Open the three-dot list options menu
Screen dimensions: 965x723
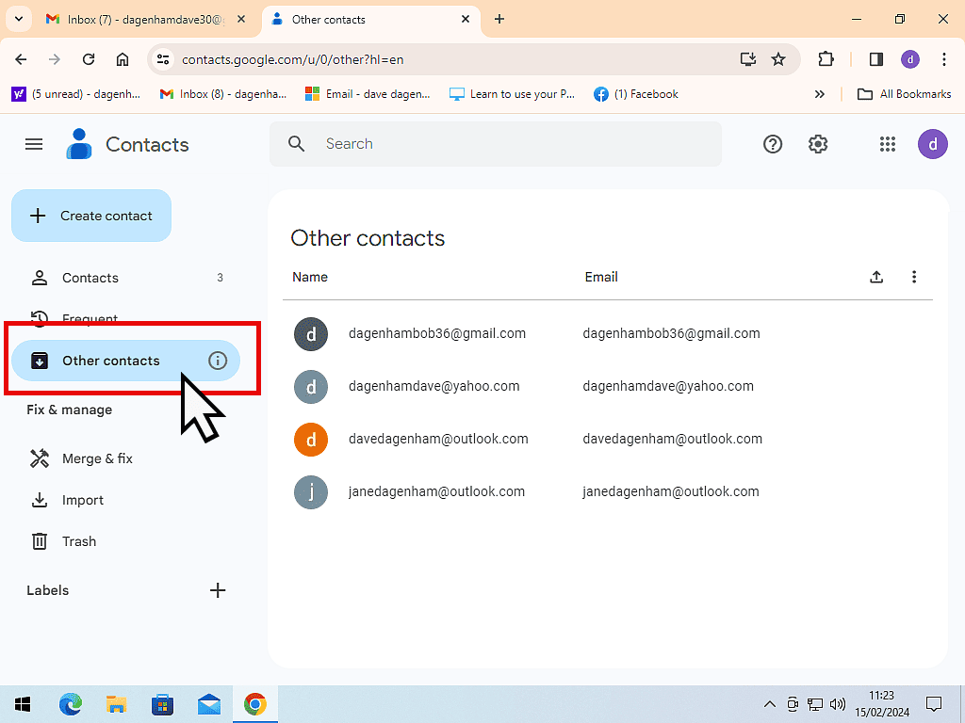click(914, 277)
